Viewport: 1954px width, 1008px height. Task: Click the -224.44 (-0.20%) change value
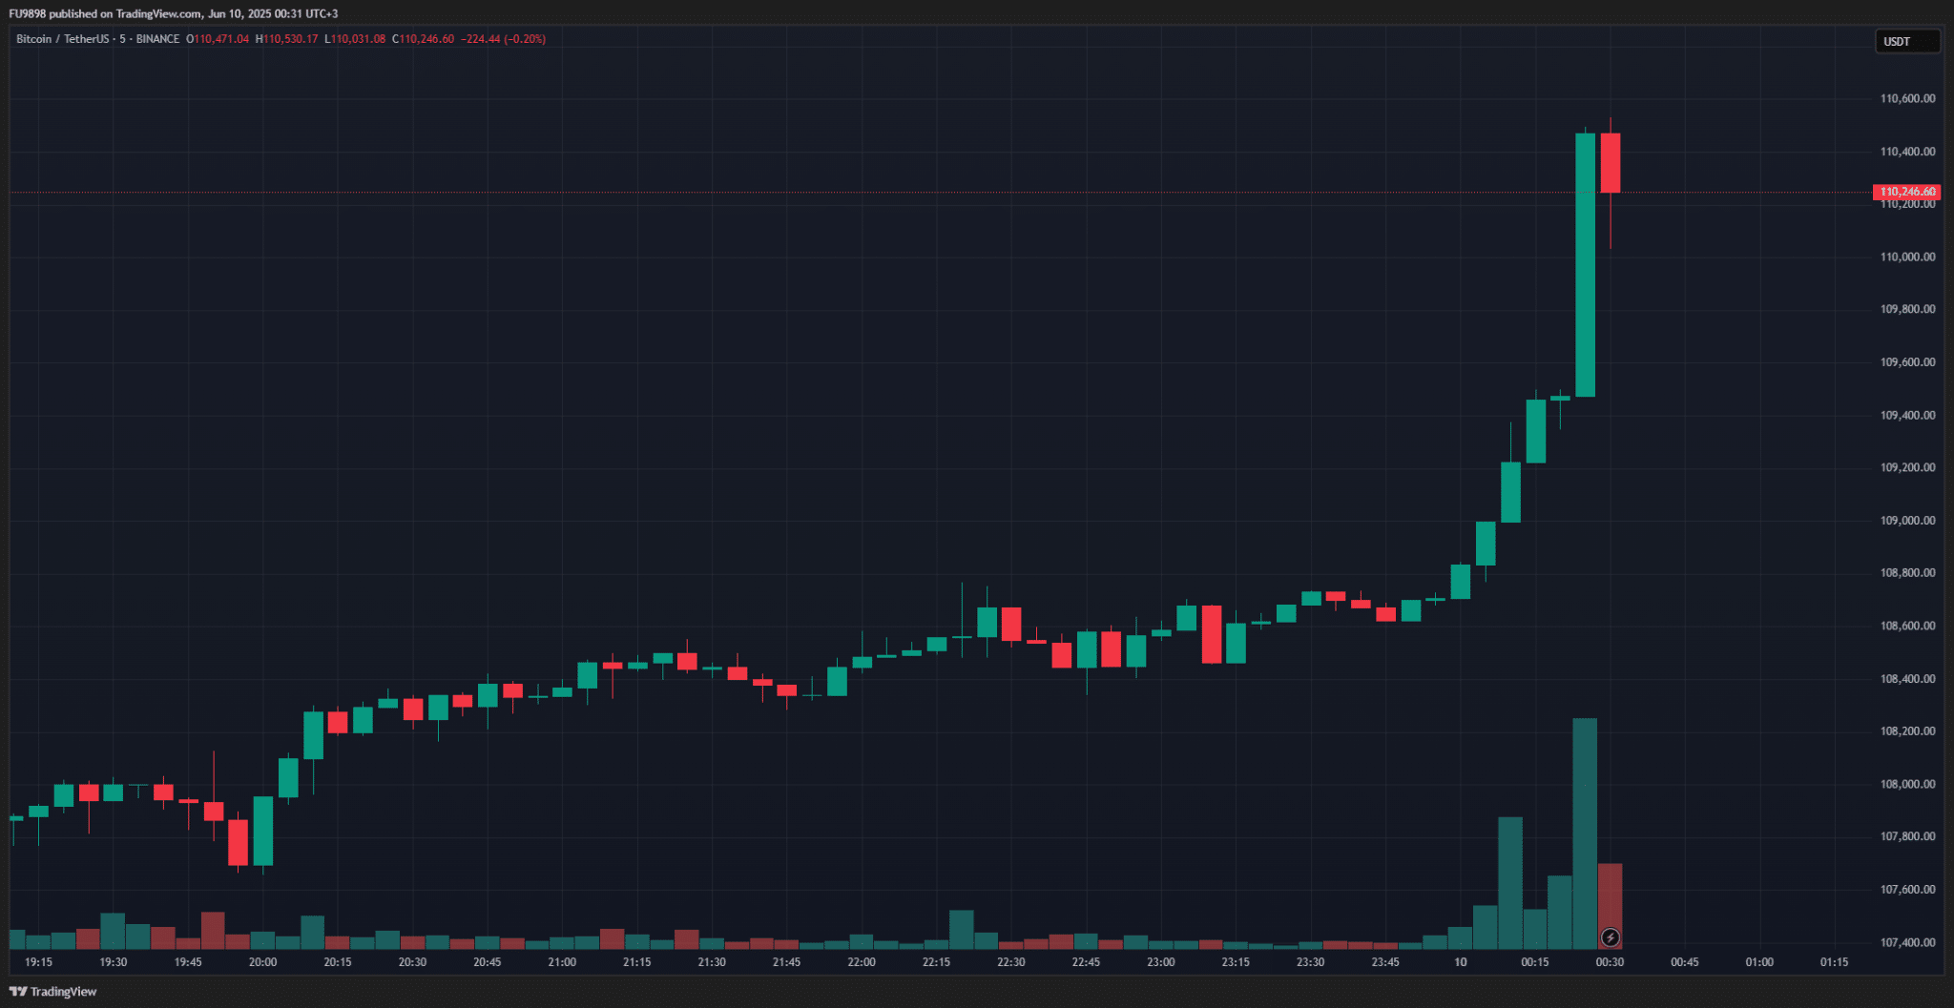(x=504, y=39)
